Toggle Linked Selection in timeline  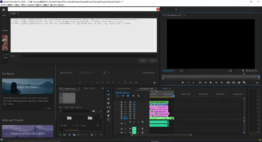(128, 96)
